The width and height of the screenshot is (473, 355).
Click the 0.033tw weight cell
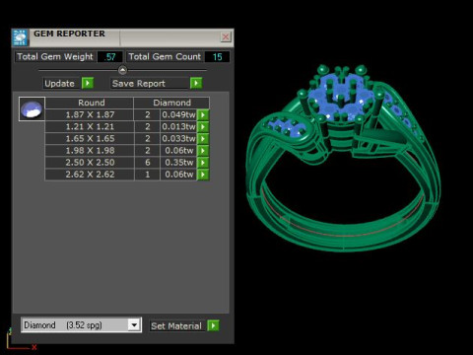pyautogui.click(x=178, y=139)
